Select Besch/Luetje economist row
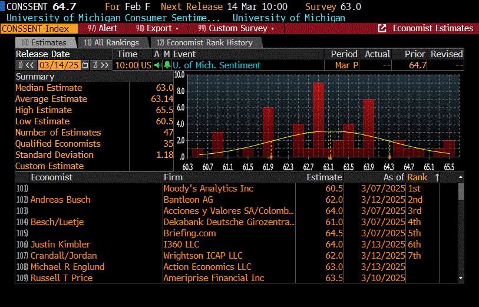 [237, 222]
